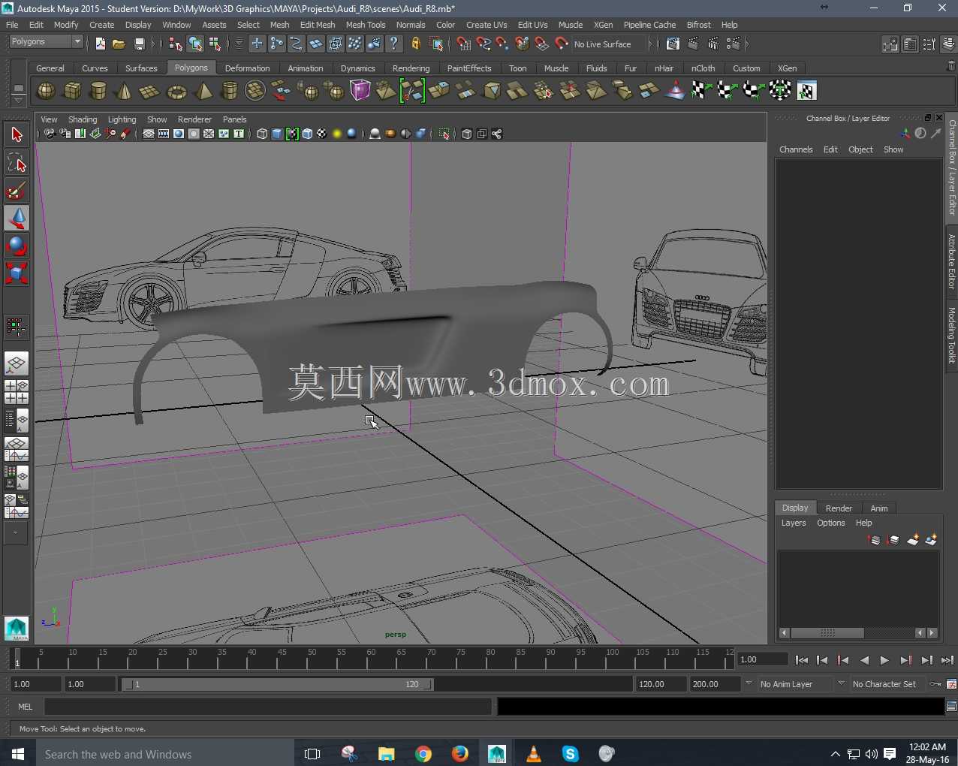
Task: Go to start of playback range
Action: pyautogui.click(x=802, y=660)
